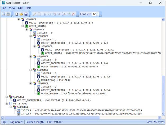The height and width of the screenshot is (125, 166).
Task: Open the View menu
Action: 12,8
